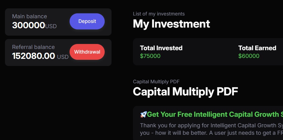283x140 pixels.
Task: Click the Main balance label
Action: 30,16
